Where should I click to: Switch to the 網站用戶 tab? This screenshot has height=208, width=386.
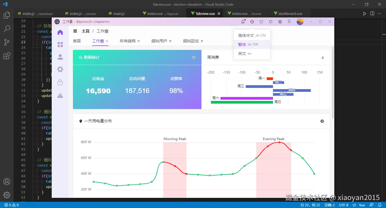pyautogui.click(x=159, y=41)
